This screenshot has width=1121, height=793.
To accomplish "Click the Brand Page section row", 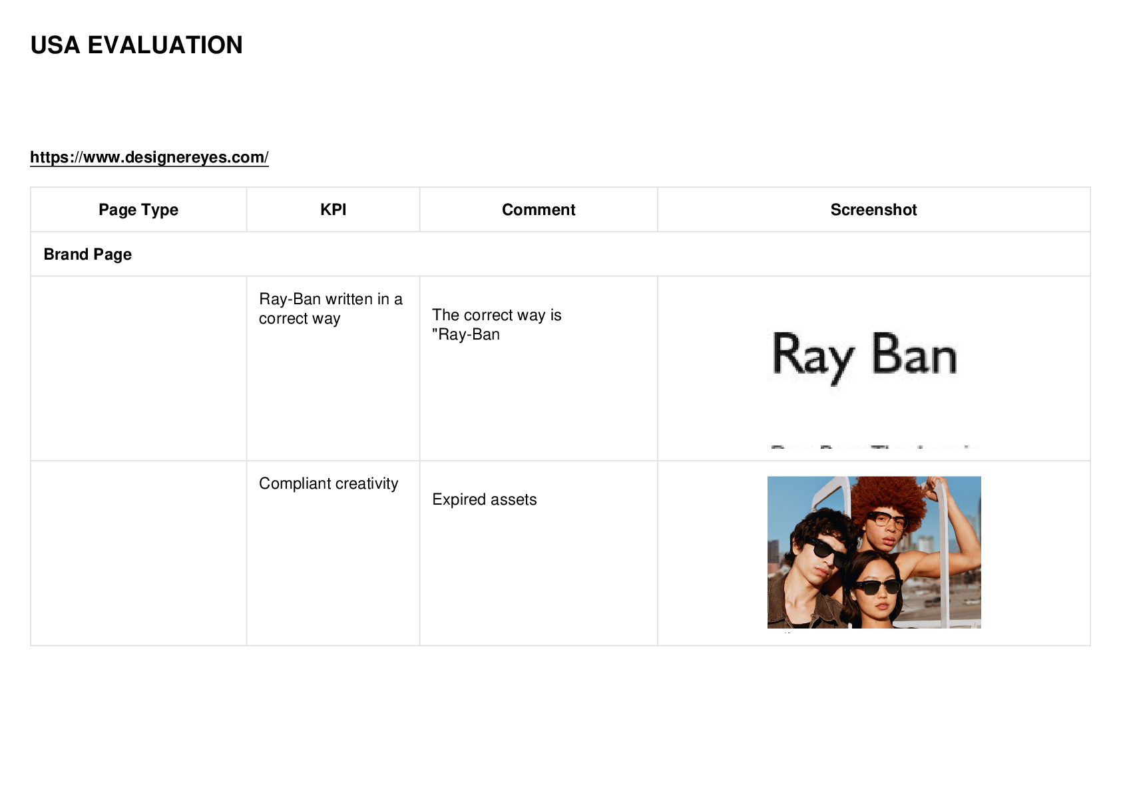I will pos(560,254).
